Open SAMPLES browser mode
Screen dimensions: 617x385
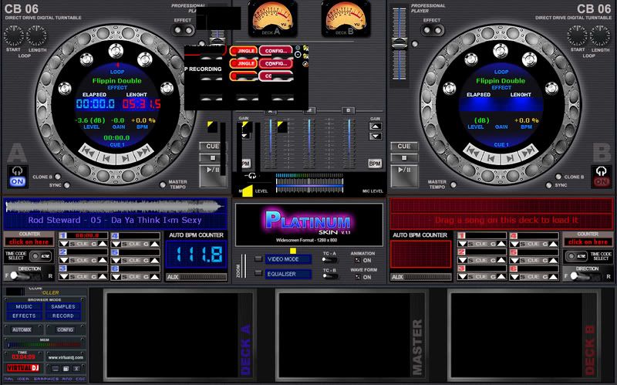pos(63,306)
